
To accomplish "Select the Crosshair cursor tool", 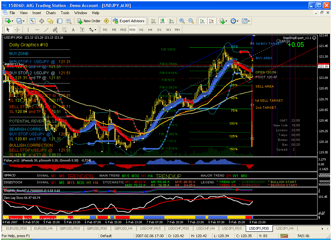I will click(17, 30).
